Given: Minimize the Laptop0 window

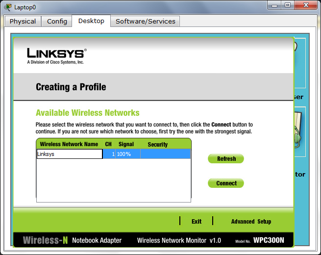Looking at the screenshot, I should point(274,5).
